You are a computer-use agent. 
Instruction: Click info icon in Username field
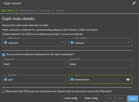(x=6, y=79)
